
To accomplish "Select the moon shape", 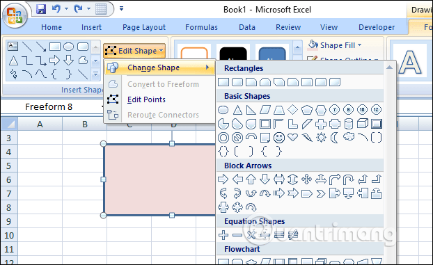I will pos(334,138).
